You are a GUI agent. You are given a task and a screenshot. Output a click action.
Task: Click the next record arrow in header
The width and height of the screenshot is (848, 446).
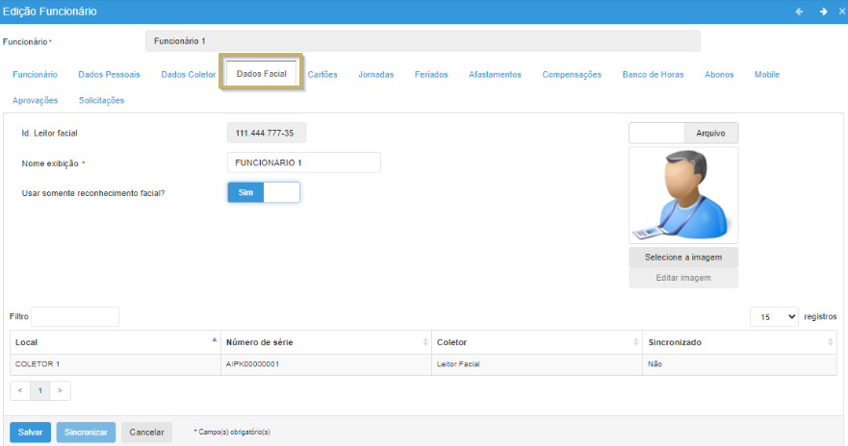[823, 12]
